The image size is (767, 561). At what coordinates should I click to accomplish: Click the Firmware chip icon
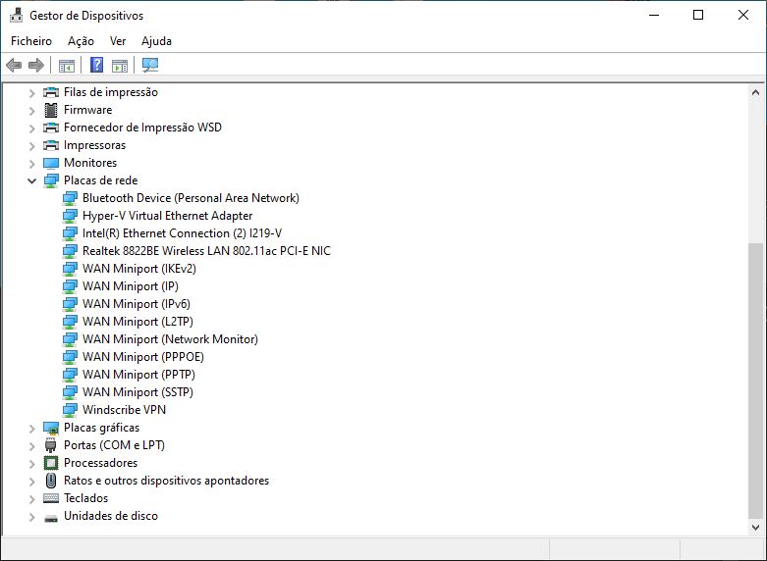click(51, 110)
